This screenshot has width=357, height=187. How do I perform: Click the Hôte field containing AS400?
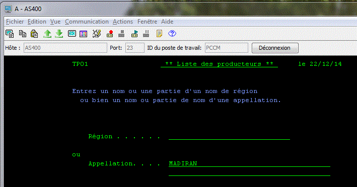(65, 48)
